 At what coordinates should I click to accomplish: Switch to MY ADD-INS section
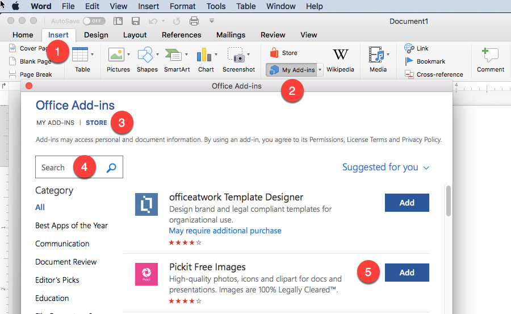coord(56,123)
